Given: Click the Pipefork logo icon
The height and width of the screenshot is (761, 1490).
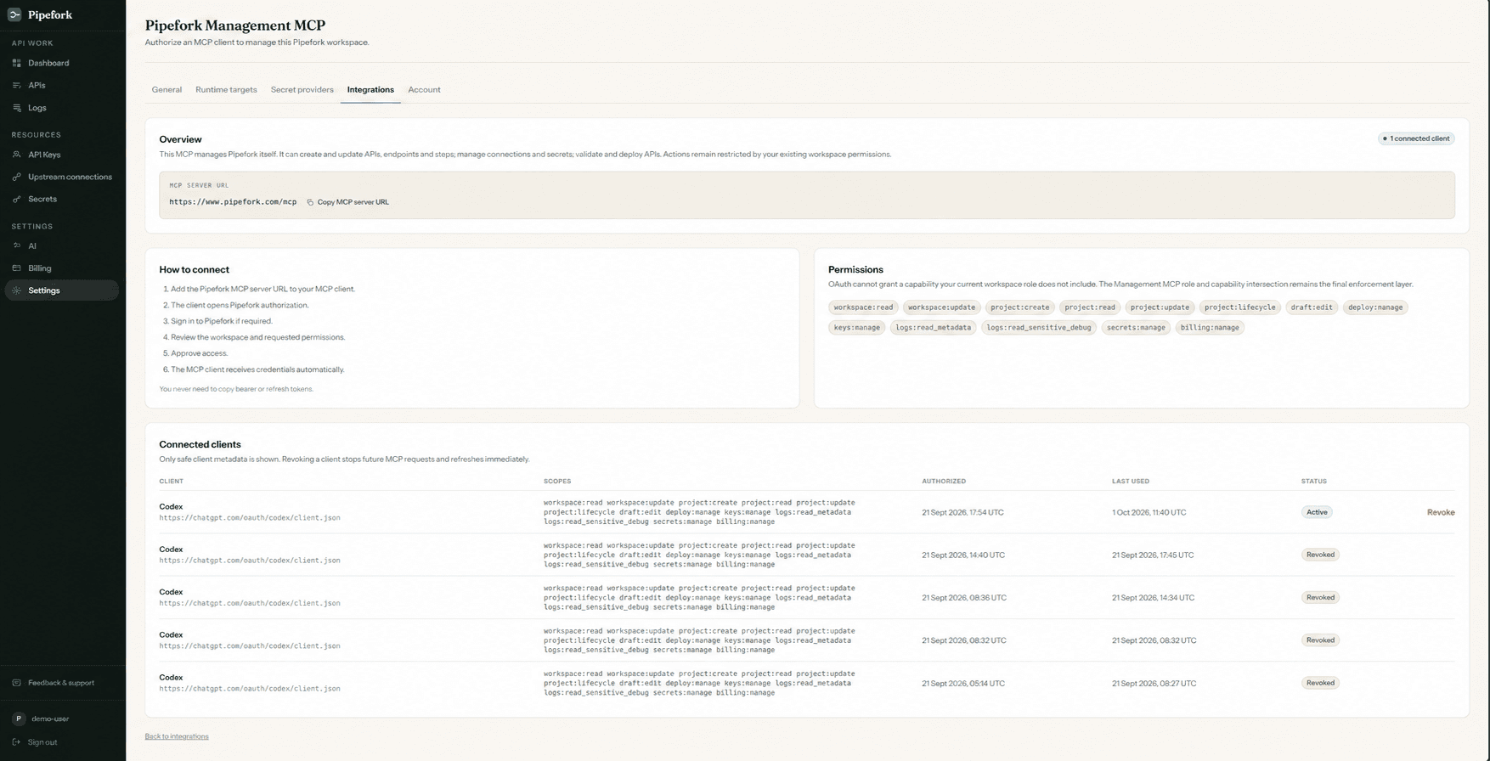Looking at the screenshot, I should [14, 14].
